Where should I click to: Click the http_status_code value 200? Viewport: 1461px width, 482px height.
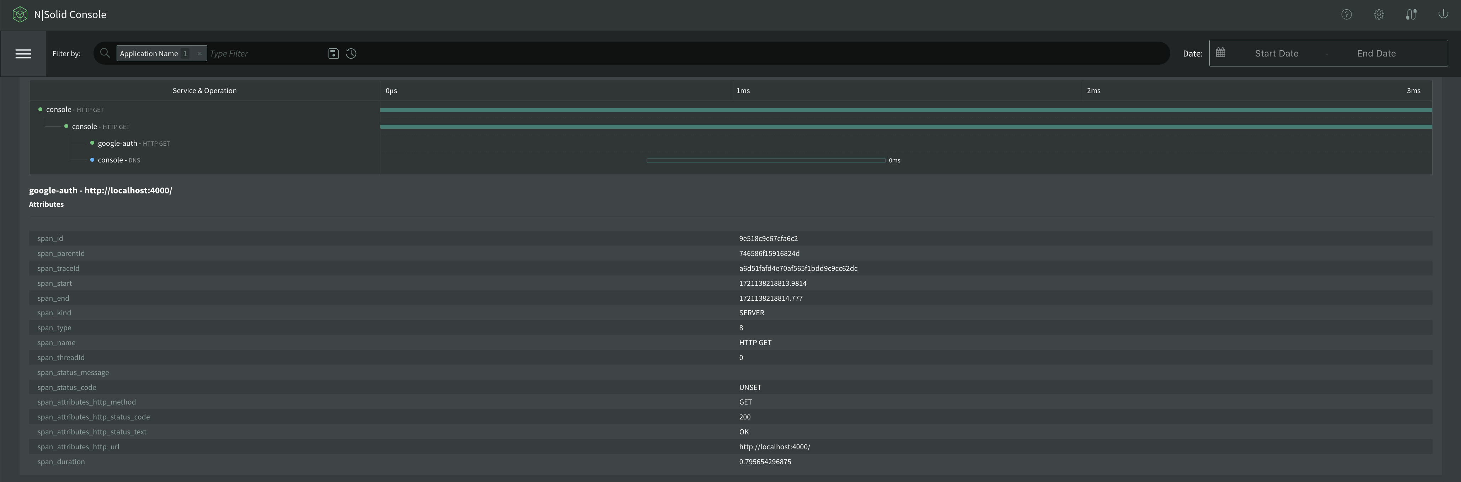745,417
